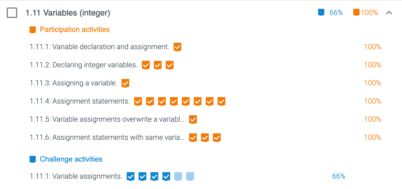Click the third checkmark for Declaring integer variables

[x=170, y=65]
